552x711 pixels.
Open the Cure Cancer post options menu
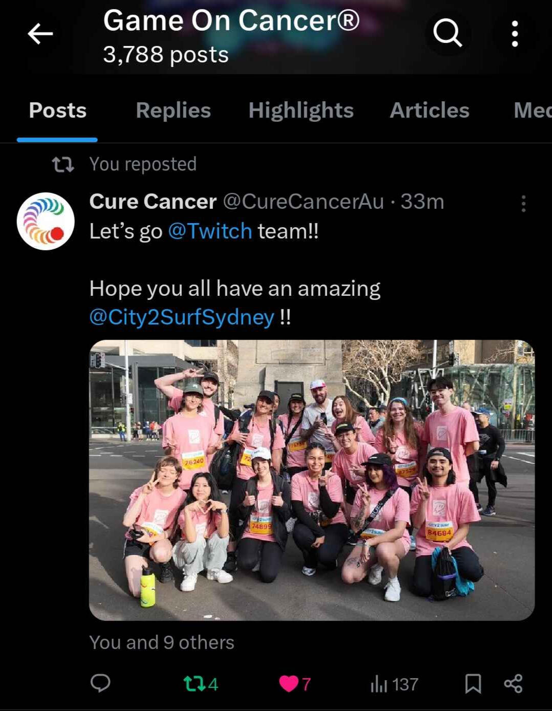[x=523, y=203]
